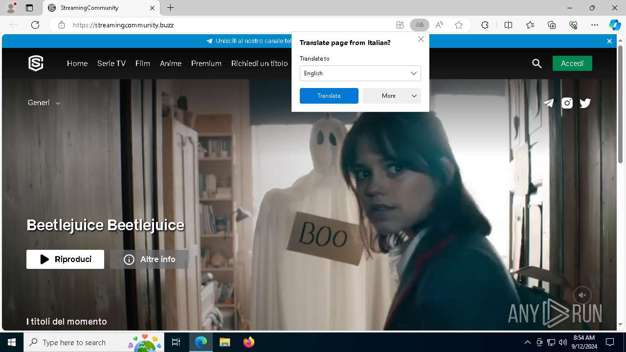Click the blue Translate button

pyautogui.click(x=329, y=96)
